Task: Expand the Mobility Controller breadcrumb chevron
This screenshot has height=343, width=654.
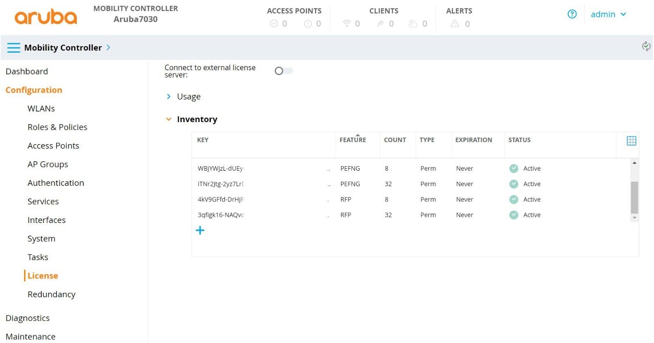Action: pos(108,47)
